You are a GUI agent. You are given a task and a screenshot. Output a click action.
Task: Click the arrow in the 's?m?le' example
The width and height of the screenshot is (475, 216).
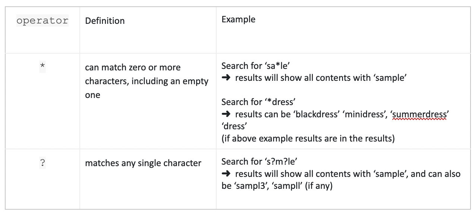[x=226, y=174]
